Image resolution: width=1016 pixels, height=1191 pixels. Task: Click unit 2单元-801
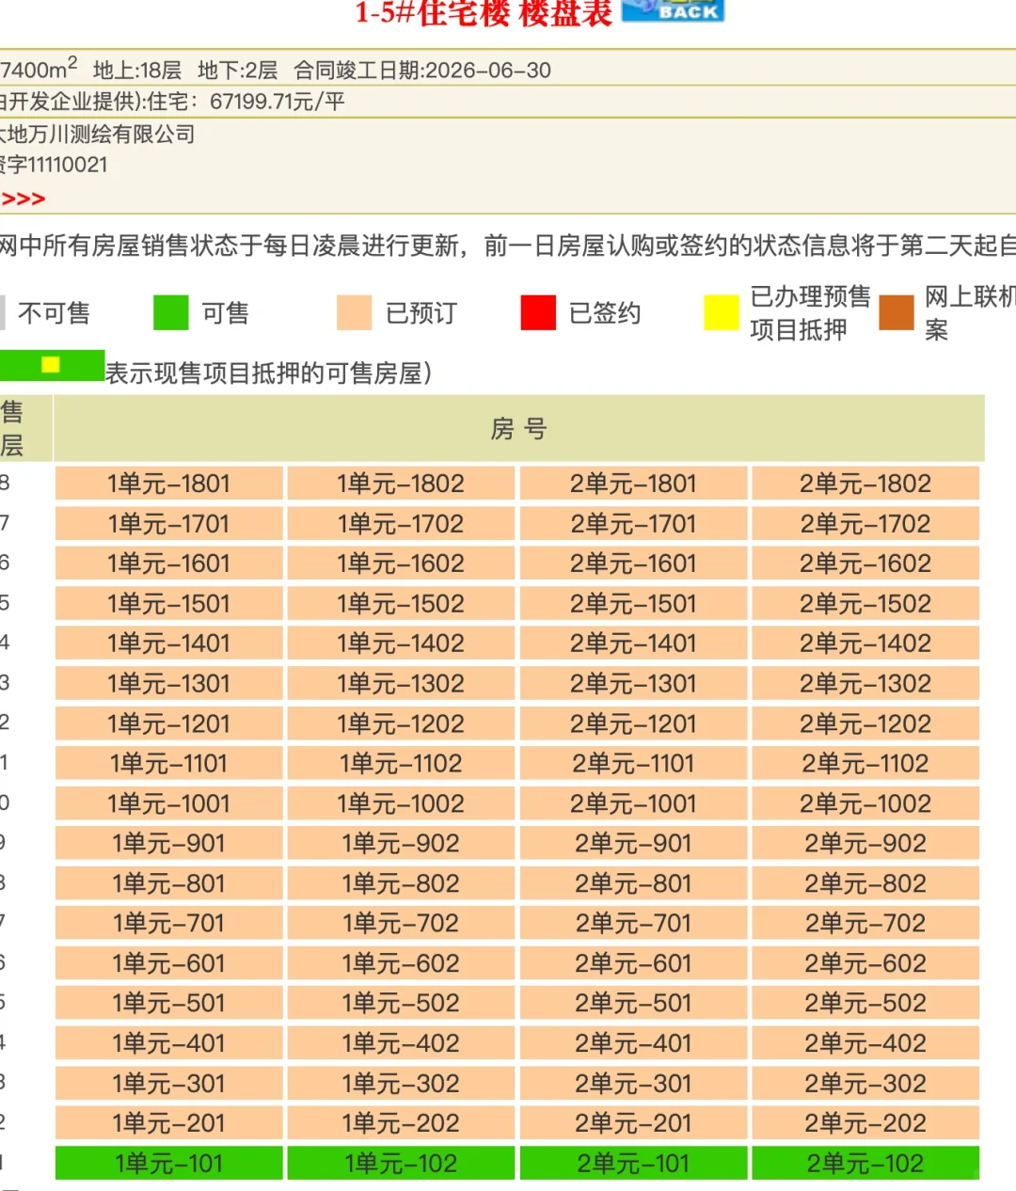point(633,883)
